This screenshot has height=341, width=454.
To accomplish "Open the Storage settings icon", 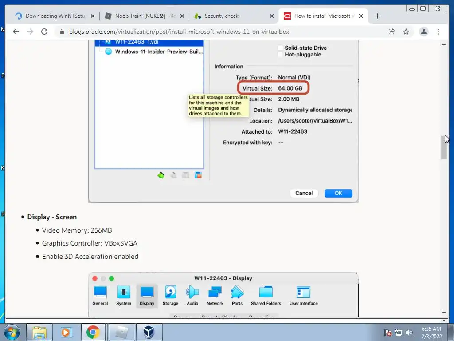I will (170, 296).
